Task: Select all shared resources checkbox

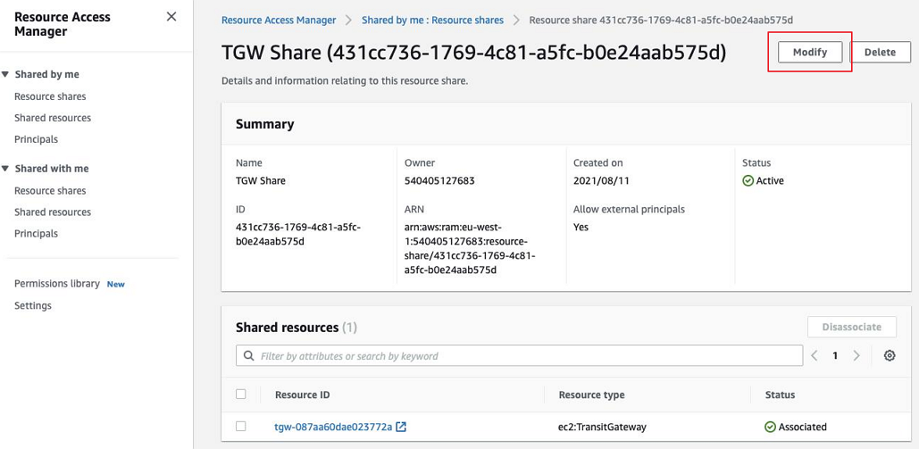Action: (x=241, y=394)
